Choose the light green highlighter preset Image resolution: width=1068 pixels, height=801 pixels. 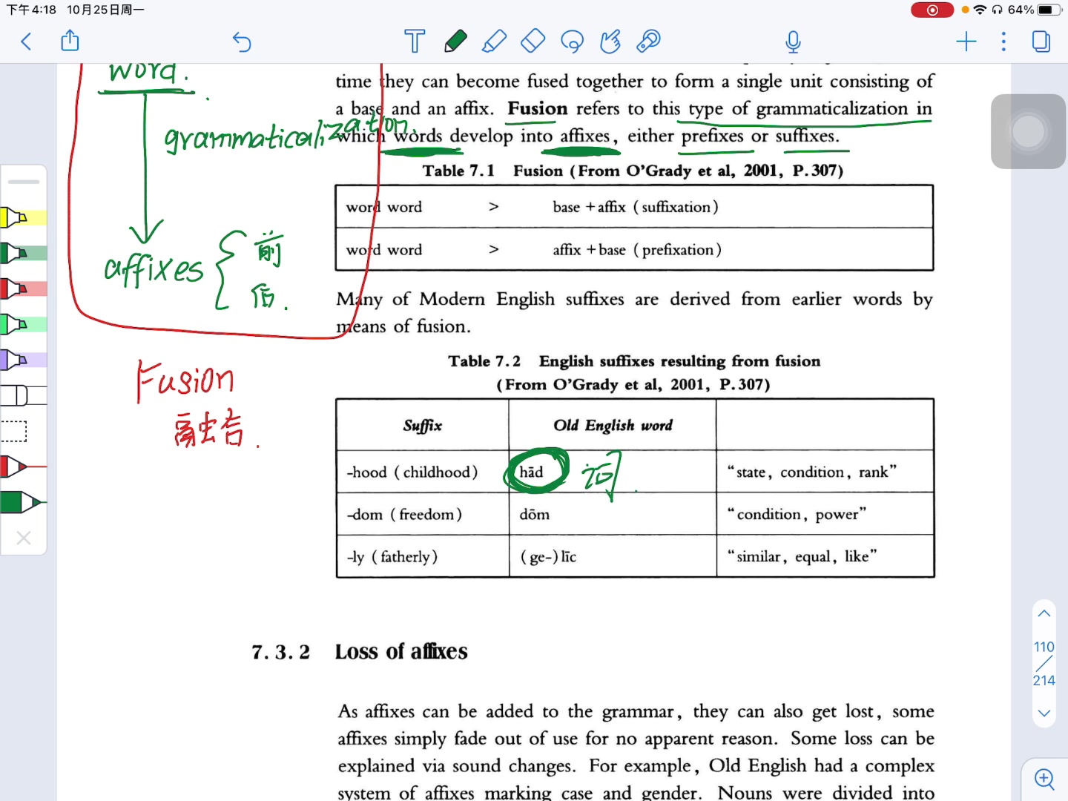pyautogui.click(x=24, y=324)
